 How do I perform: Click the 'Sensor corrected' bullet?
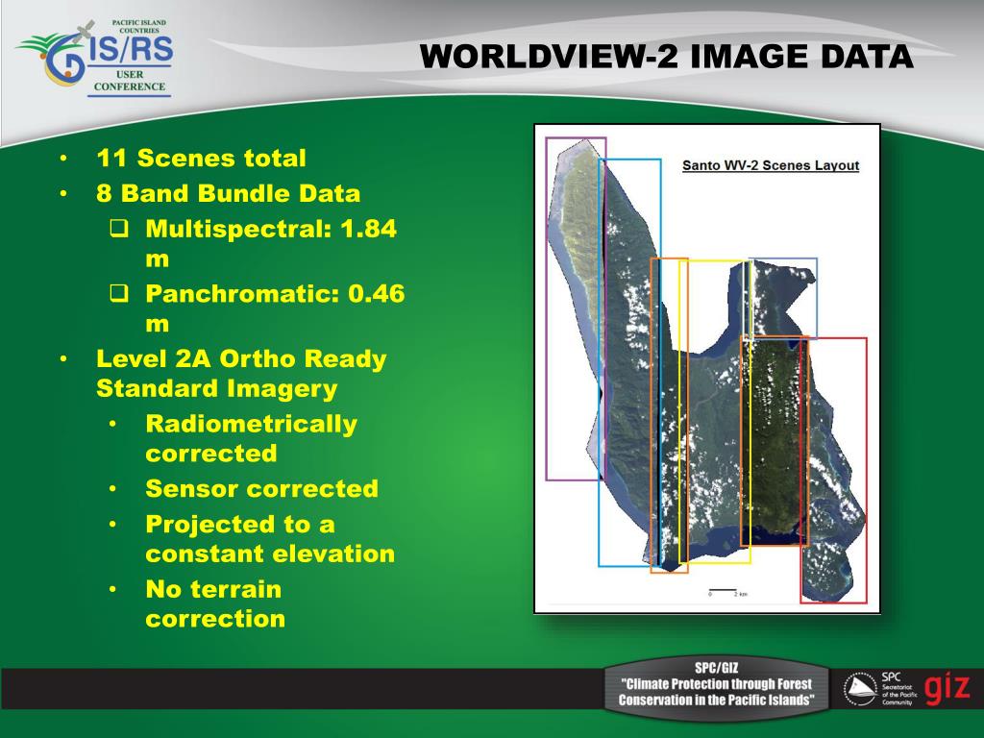[x=261, y=488]
